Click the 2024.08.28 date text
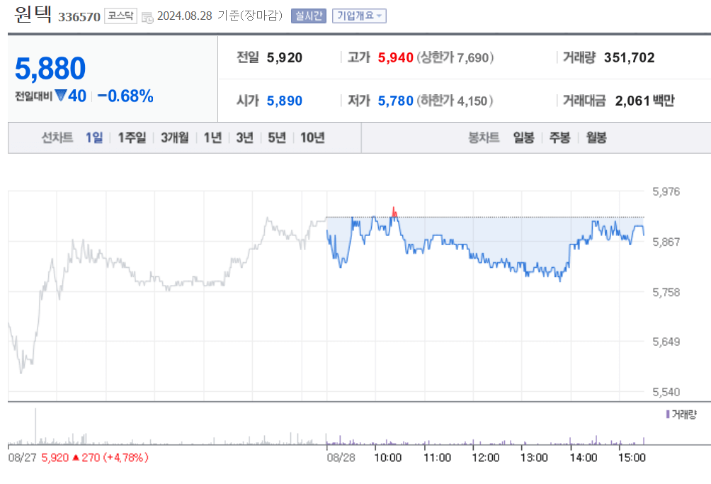Viewport: 711px width, 484px height. (185, 16)
